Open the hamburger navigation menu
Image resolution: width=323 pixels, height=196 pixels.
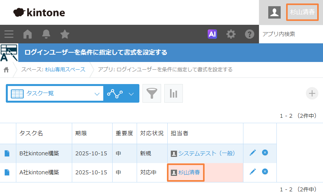click(9, 34)
